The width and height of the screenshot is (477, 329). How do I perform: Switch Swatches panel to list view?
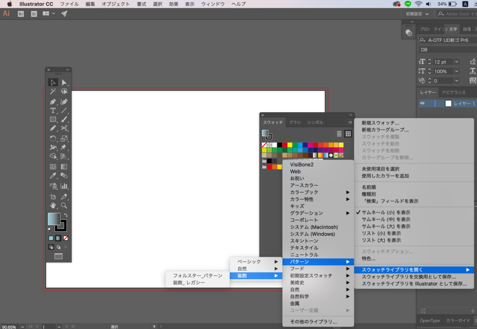[x=340, y=134]
